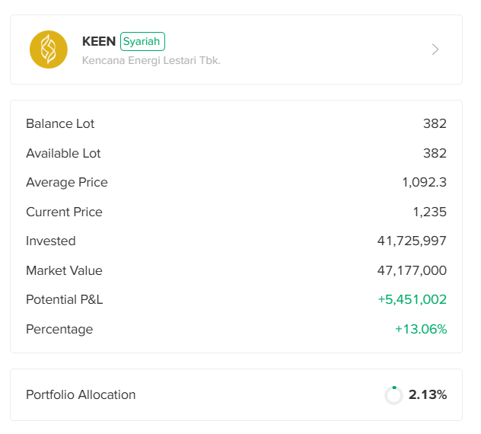This screenshot has width=481, height=434.
Task: Click the Potential P&L label
Action: (x=64, y=300)
